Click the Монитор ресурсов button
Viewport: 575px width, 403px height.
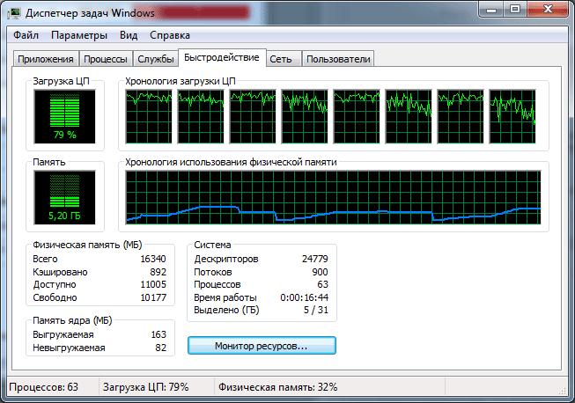click(262, 346)
